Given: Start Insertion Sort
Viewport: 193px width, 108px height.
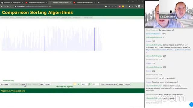Looking at the screenshot, I should pyautogui.click(x=21, y=18).
